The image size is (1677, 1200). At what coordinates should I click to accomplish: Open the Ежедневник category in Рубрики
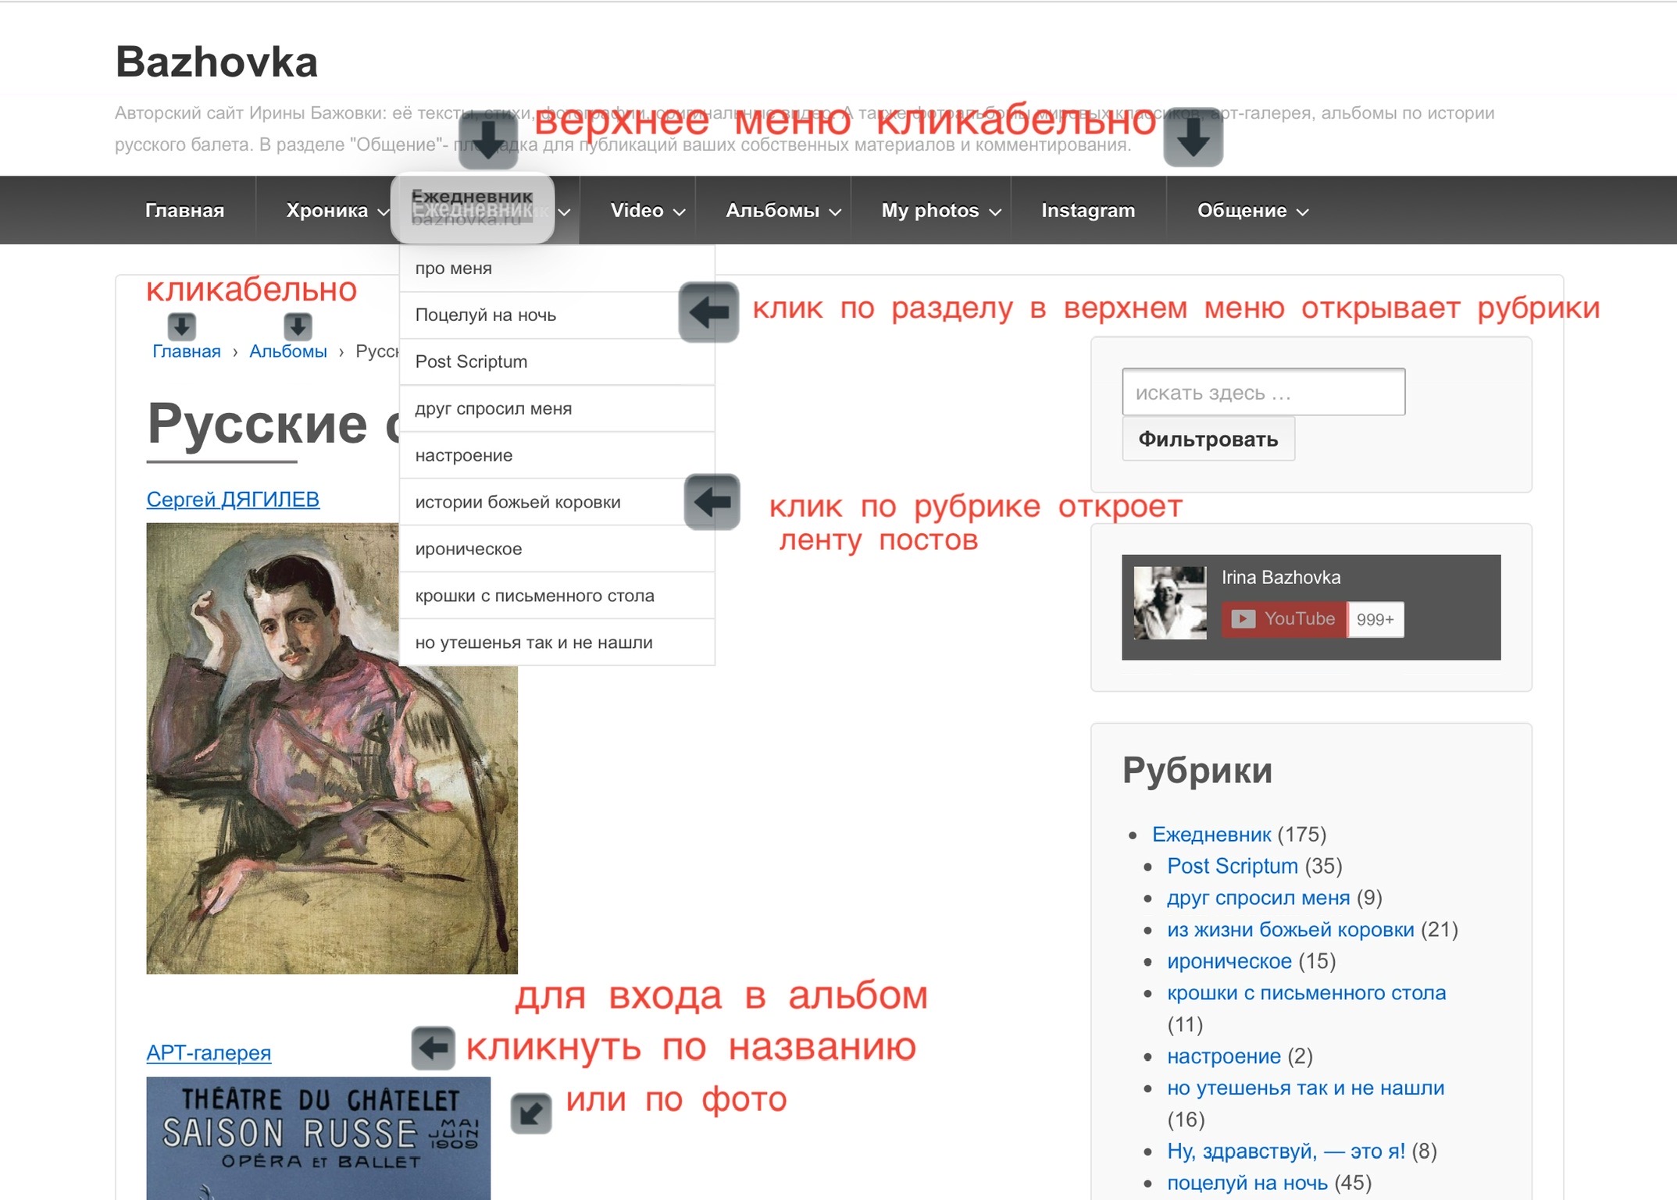1211,835
